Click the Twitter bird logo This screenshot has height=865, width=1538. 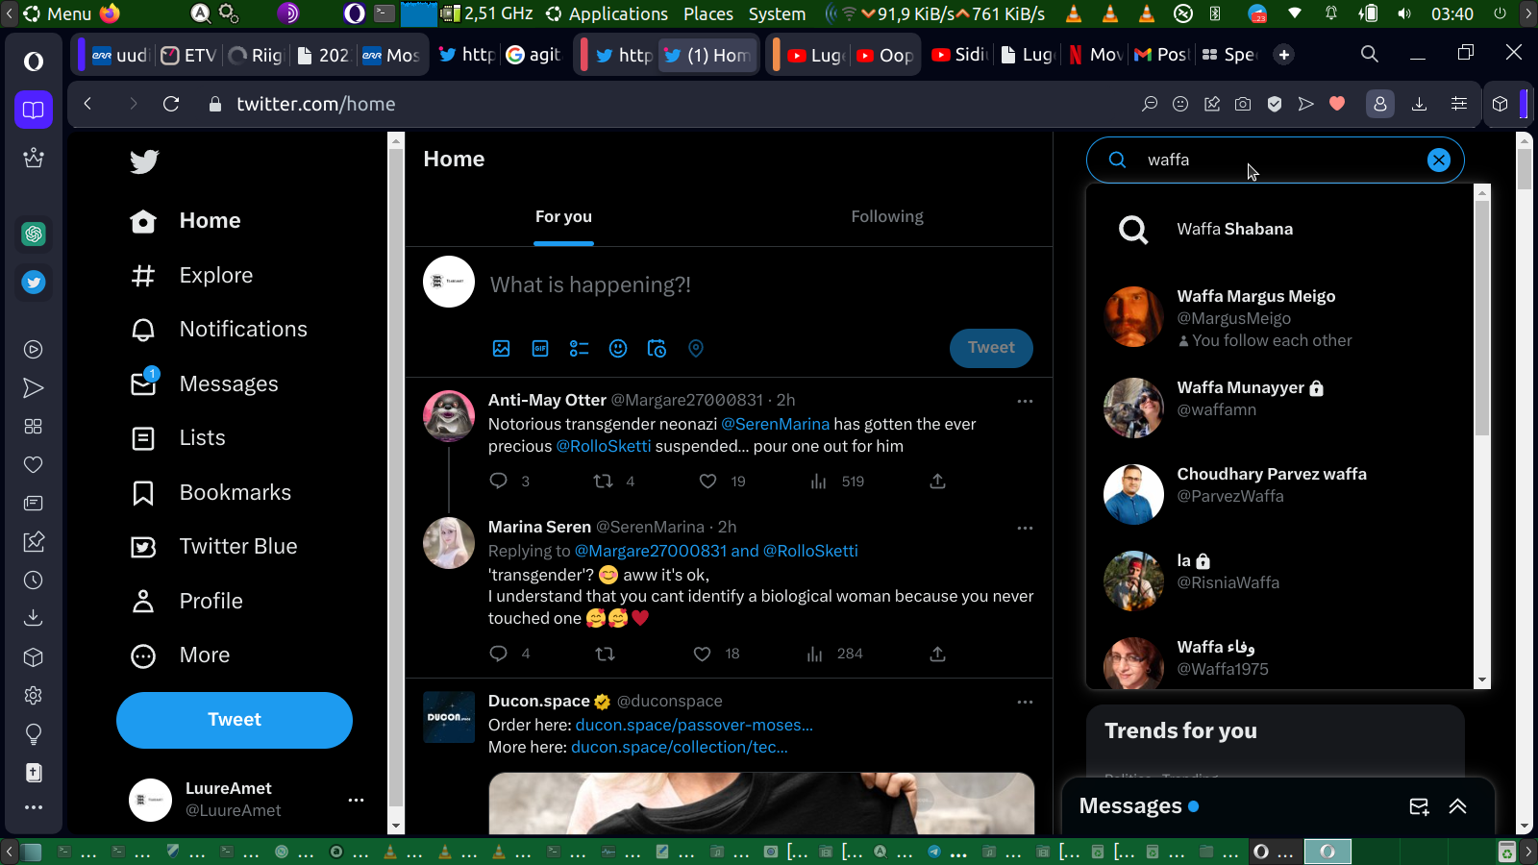[144, 161]
